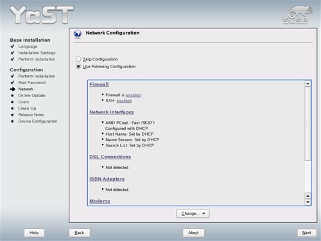Viewport: 321px width, 241px height.
Task: Click the checkmark next to Language
Action: tap(12, 46)
